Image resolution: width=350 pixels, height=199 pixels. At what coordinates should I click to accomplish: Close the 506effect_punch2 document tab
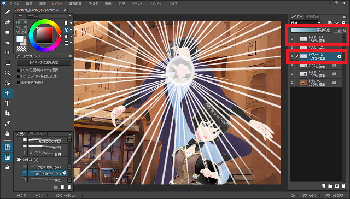(x=65, y=10)
